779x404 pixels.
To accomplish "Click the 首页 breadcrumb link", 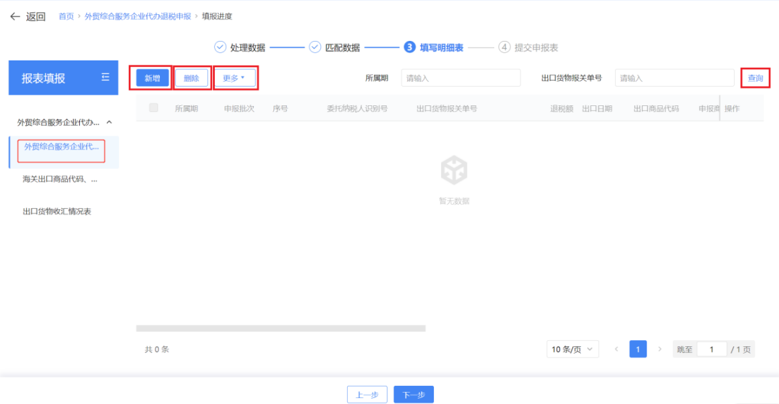I will [66, 16].
